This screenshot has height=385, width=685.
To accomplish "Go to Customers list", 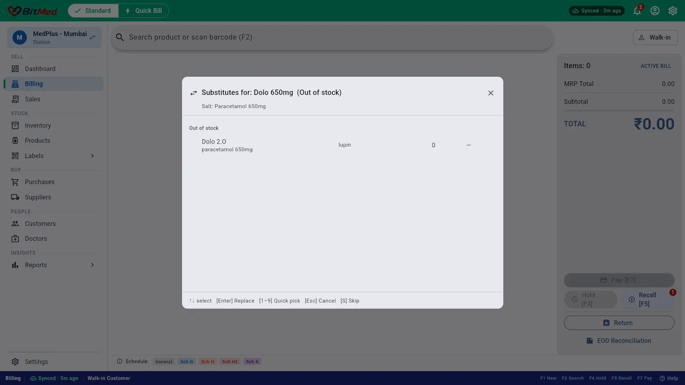I will (54, 224).
